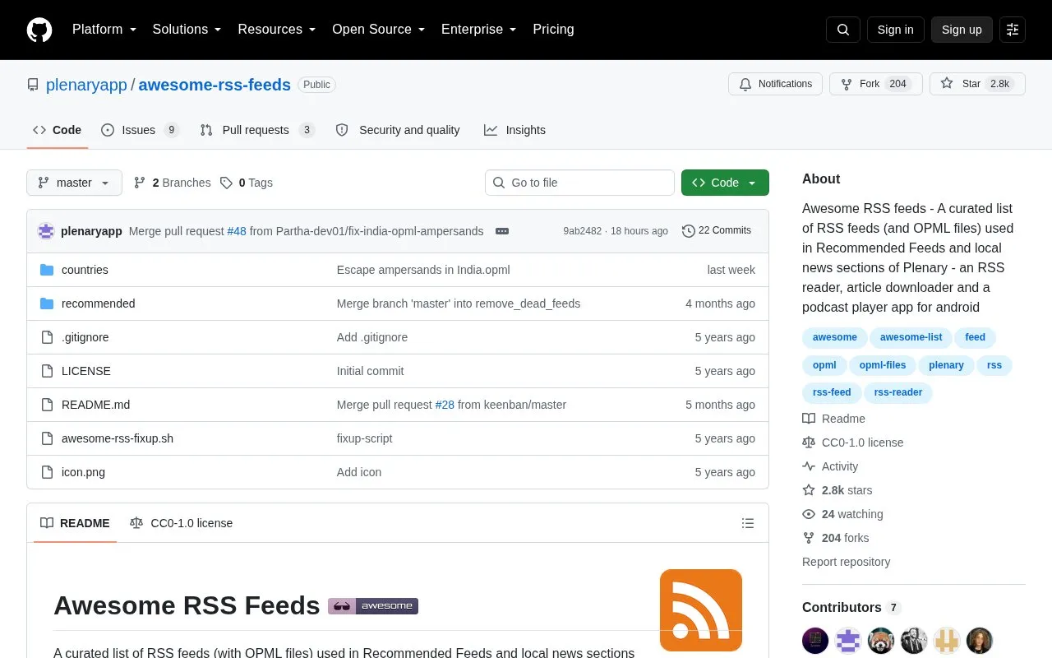Open the README outline icon
Image resolution: width=1052 pixels, height=658 pixels.
748,523
